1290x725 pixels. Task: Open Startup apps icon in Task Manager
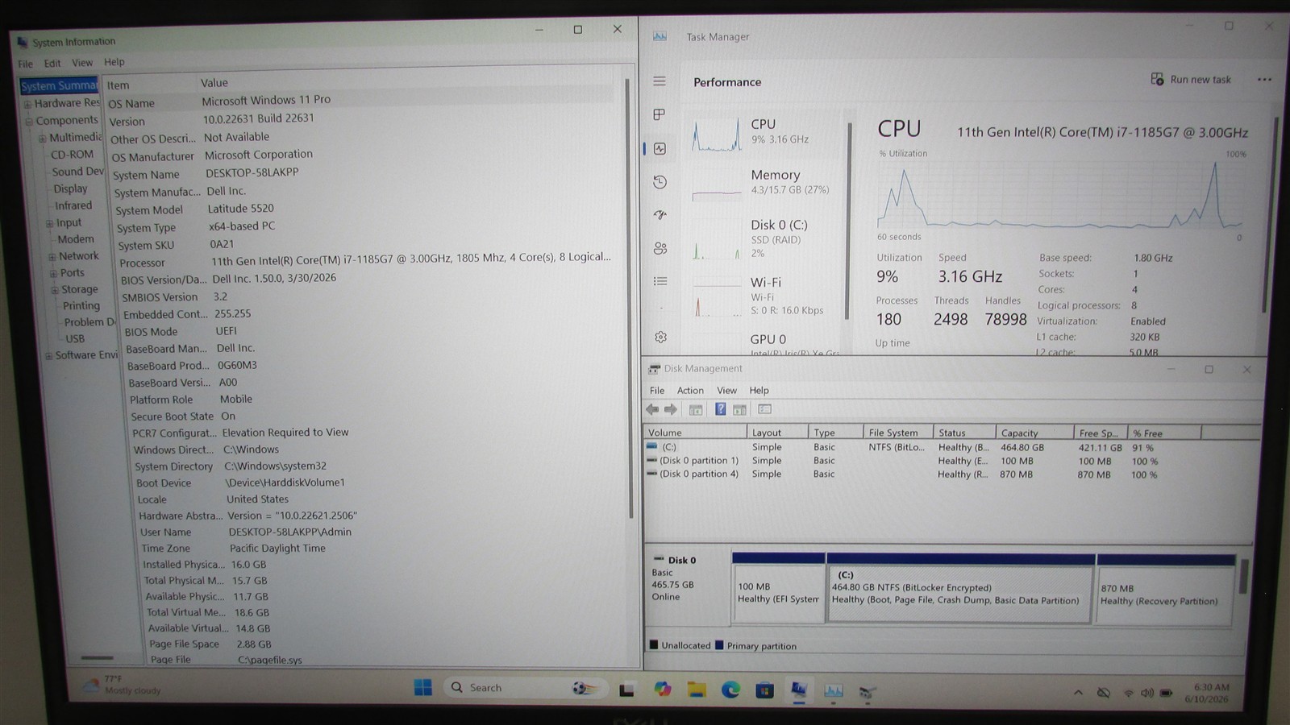660,215
